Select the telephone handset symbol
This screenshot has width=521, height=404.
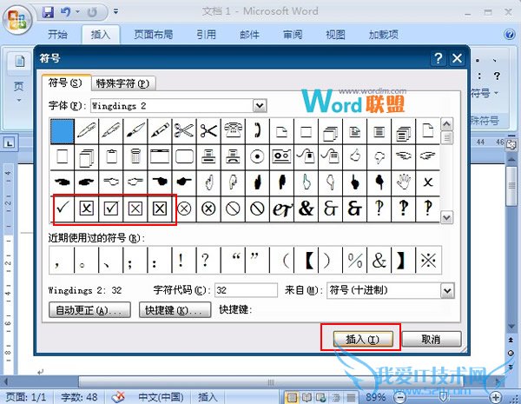tap(257, 130)
